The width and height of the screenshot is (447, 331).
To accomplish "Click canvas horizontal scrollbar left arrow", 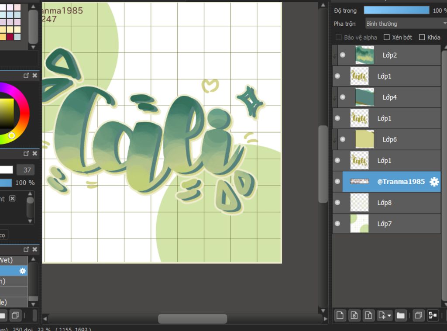I will [x=45, y=319].
